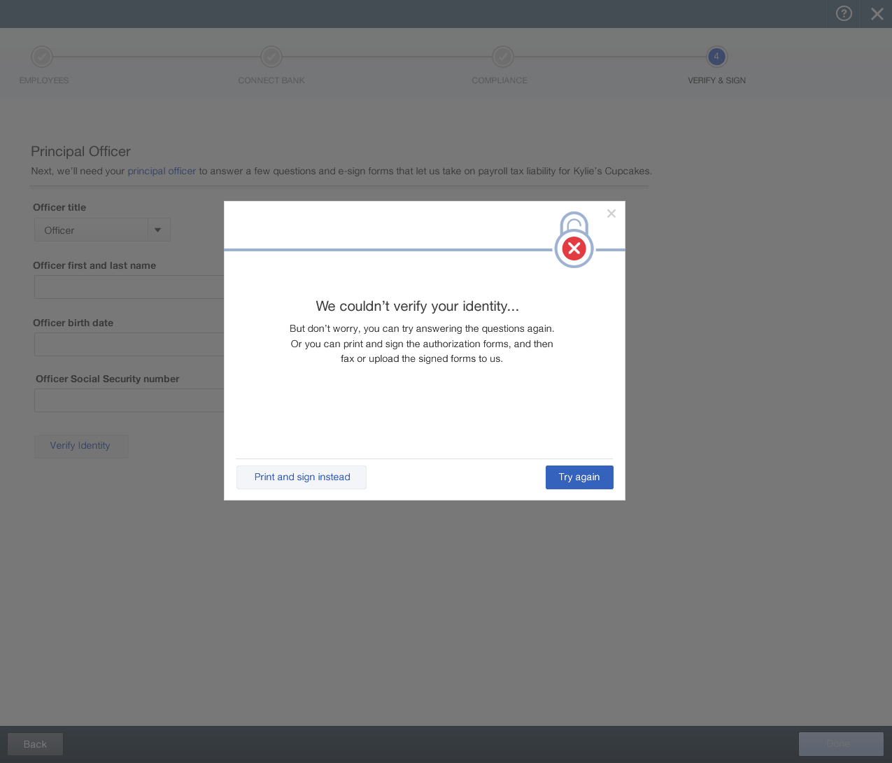Expand the Officer title dropdown arrow

tap(158, 230)
